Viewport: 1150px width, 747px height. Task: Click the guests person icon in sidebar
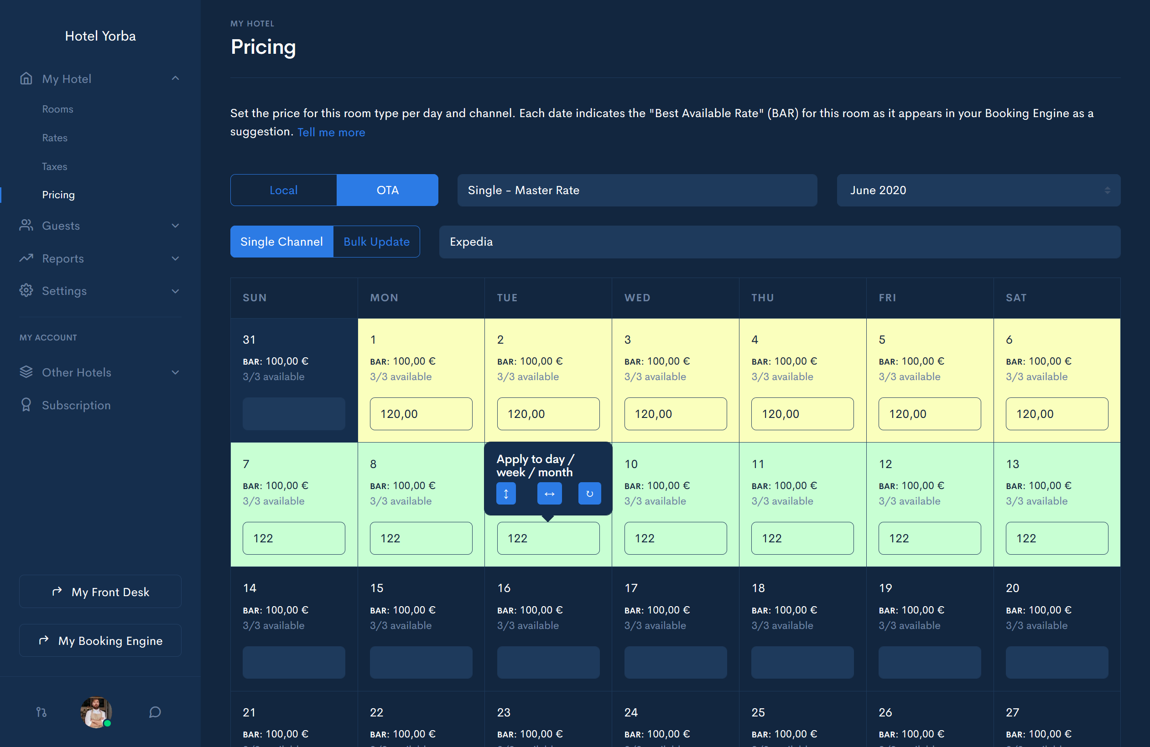(26, 225)
